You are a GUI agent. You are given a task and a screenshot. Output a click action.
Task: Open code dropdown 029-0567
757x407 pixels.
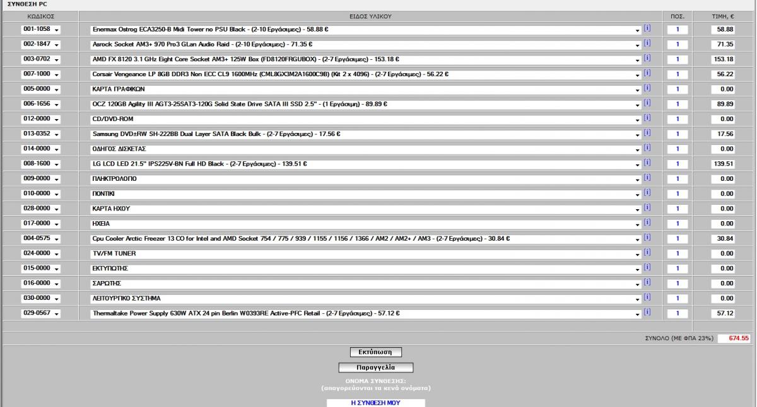40,313
